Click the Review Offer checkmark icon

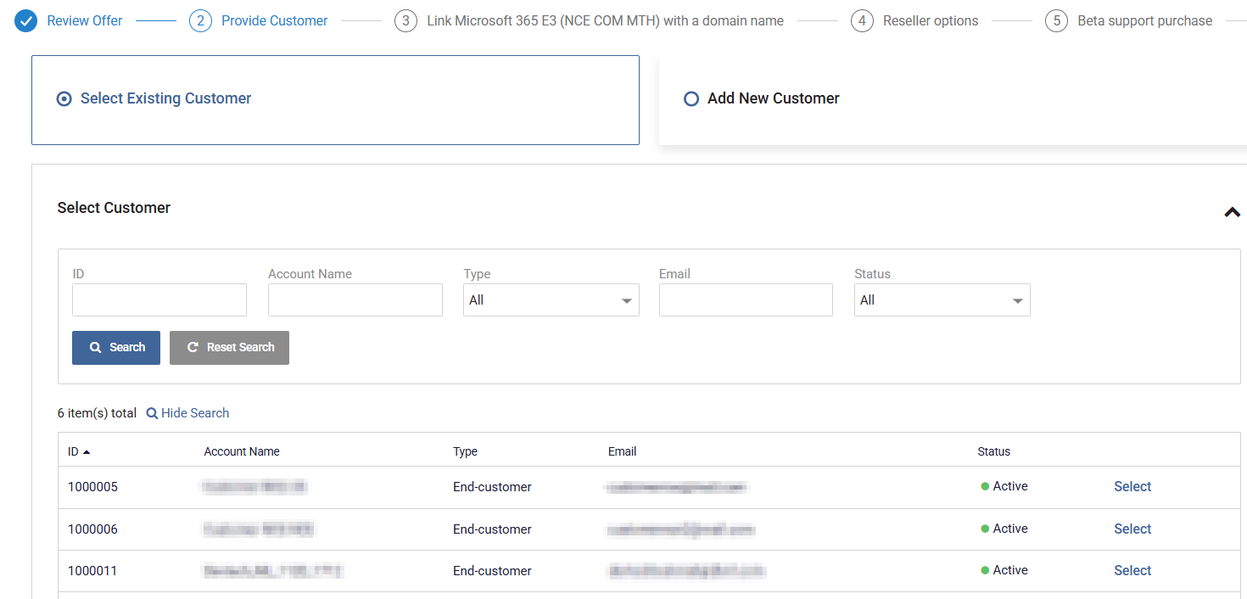(x=26, y=21)
